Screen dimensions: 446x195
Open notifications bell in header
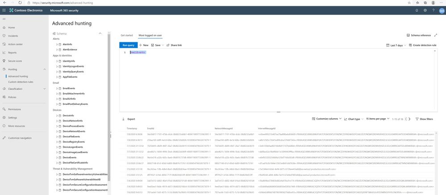point(417,11)
